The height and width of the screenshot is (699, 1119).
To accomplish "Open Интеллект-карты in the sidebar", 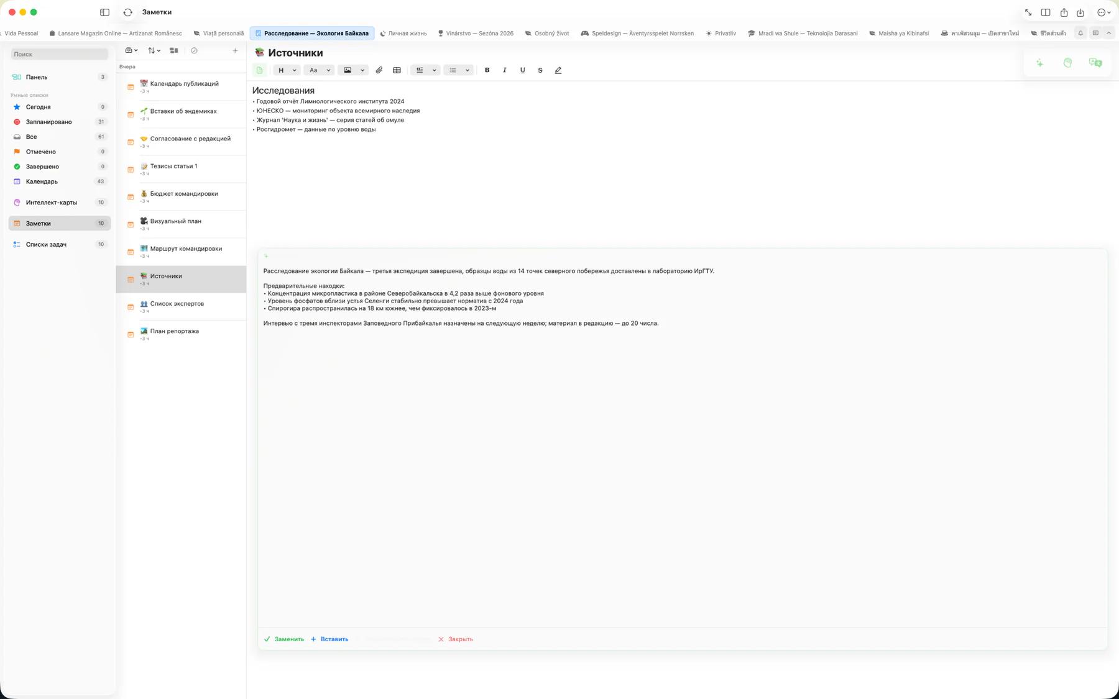I will pyautogui.click(x=60, y=203).
